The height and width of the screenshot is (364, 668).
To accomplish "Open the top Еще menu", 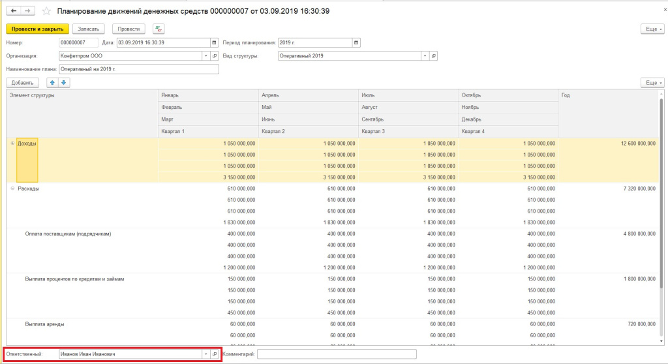I will tap(652, 29).
